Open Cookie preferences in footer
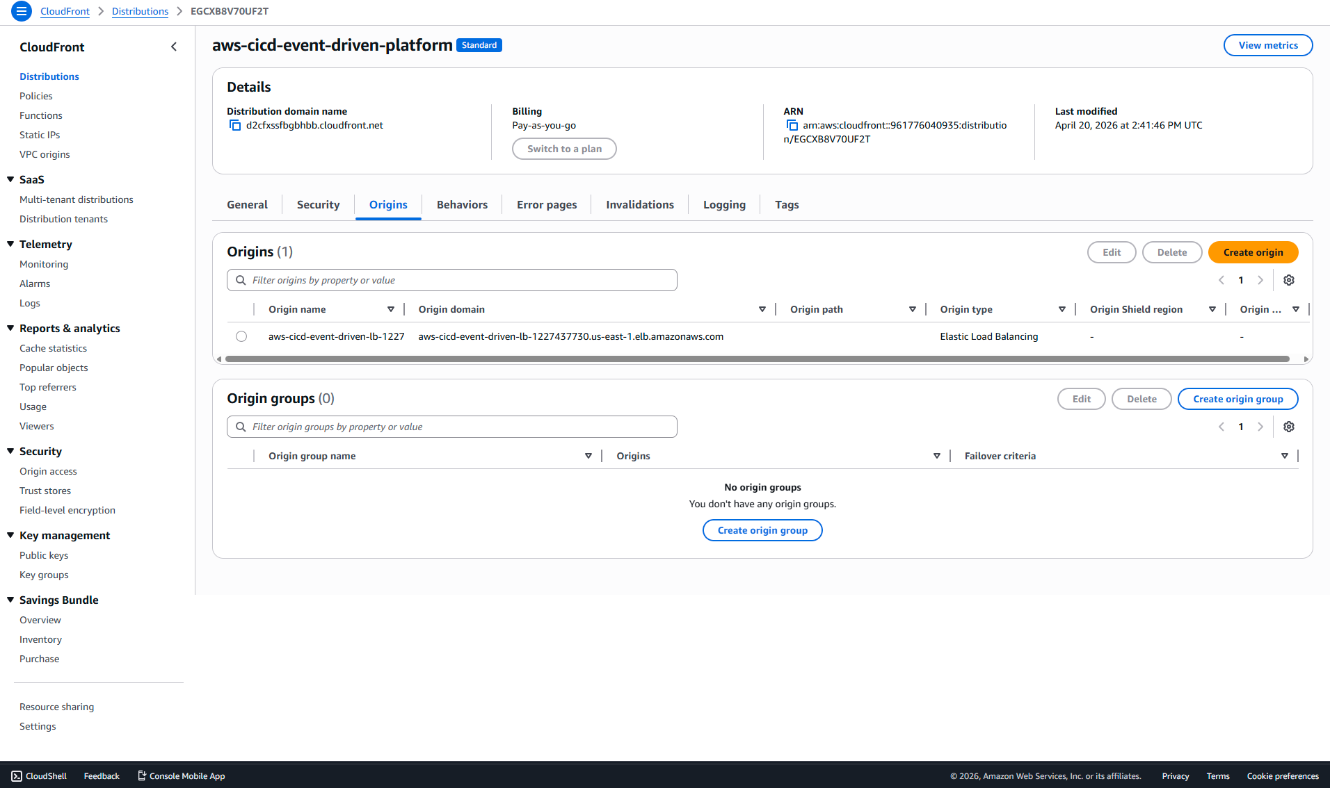1330x788 pixels. click(x=1283, y=776)
